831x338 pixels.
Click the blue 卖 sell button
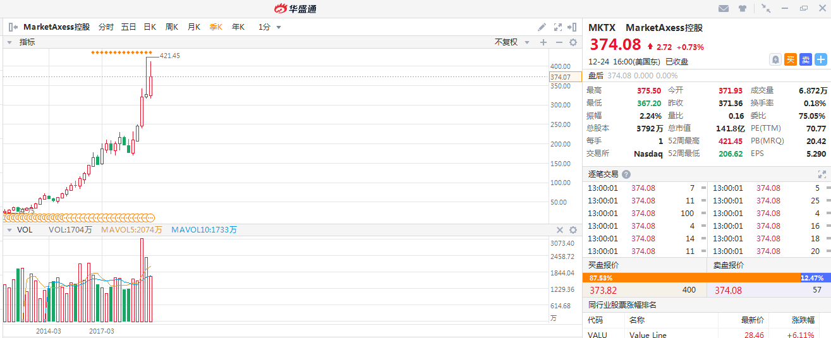[806, 59]
